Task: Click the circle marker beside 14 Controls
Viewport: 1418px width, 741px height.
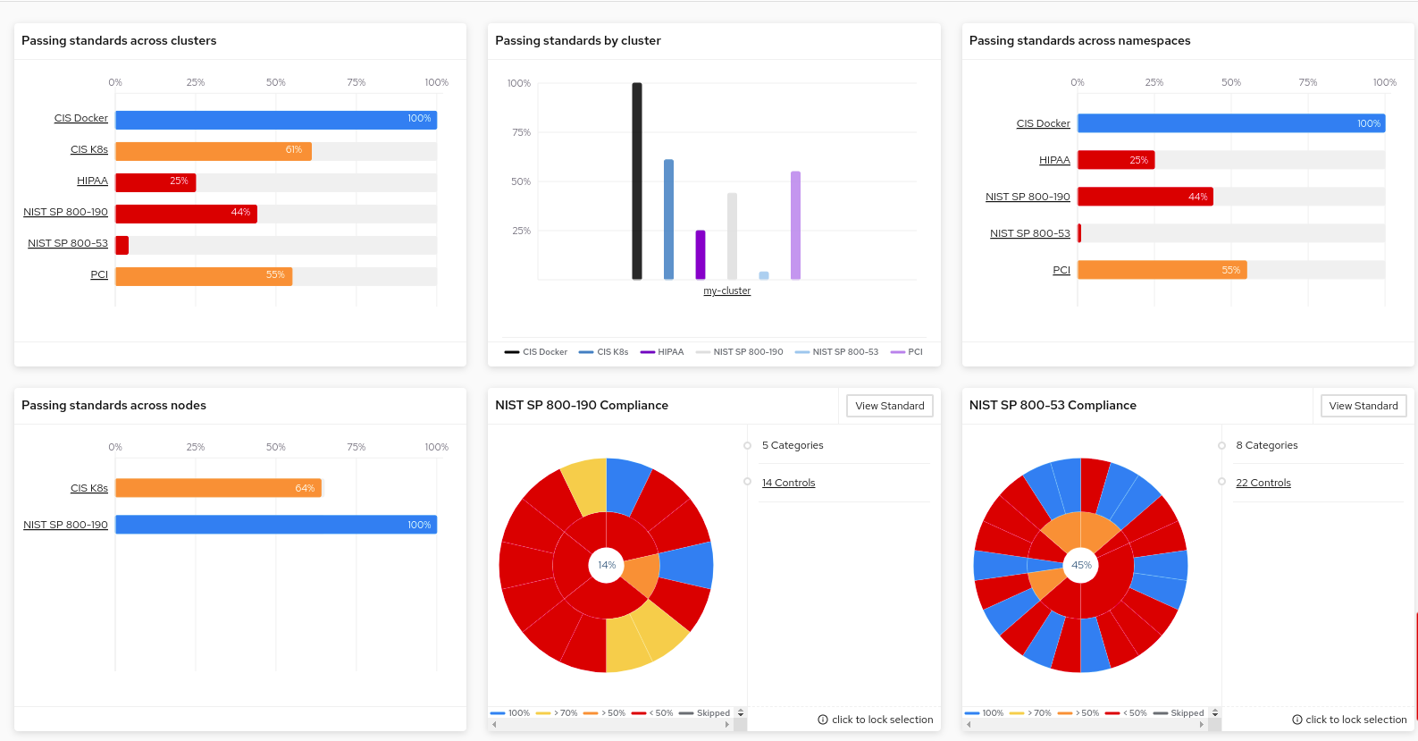Action: click(x=747, y=482)
